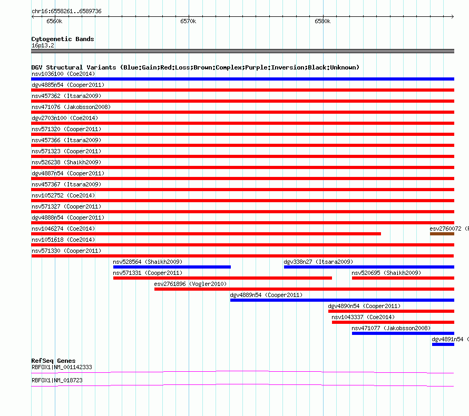Open dgv338n27 (Itsara2009) variant label
Screen dimensions: 469x416
click(318, 262)
